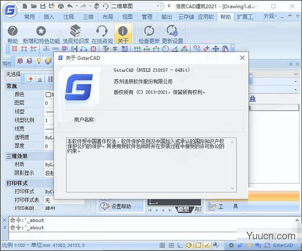Select the 模型 model tab

pos(183,209)
